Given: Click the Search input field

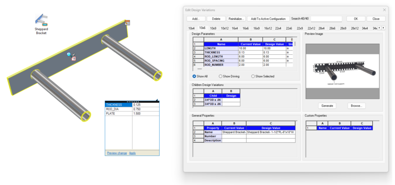Looking at the screenshot, I should pos(326,19).
